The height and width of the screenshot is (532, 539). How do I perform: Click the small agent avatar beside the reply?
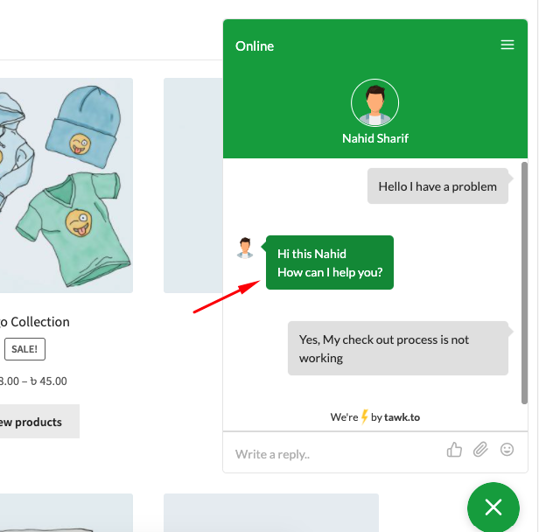pyautogui.click(x=245, y=248)
